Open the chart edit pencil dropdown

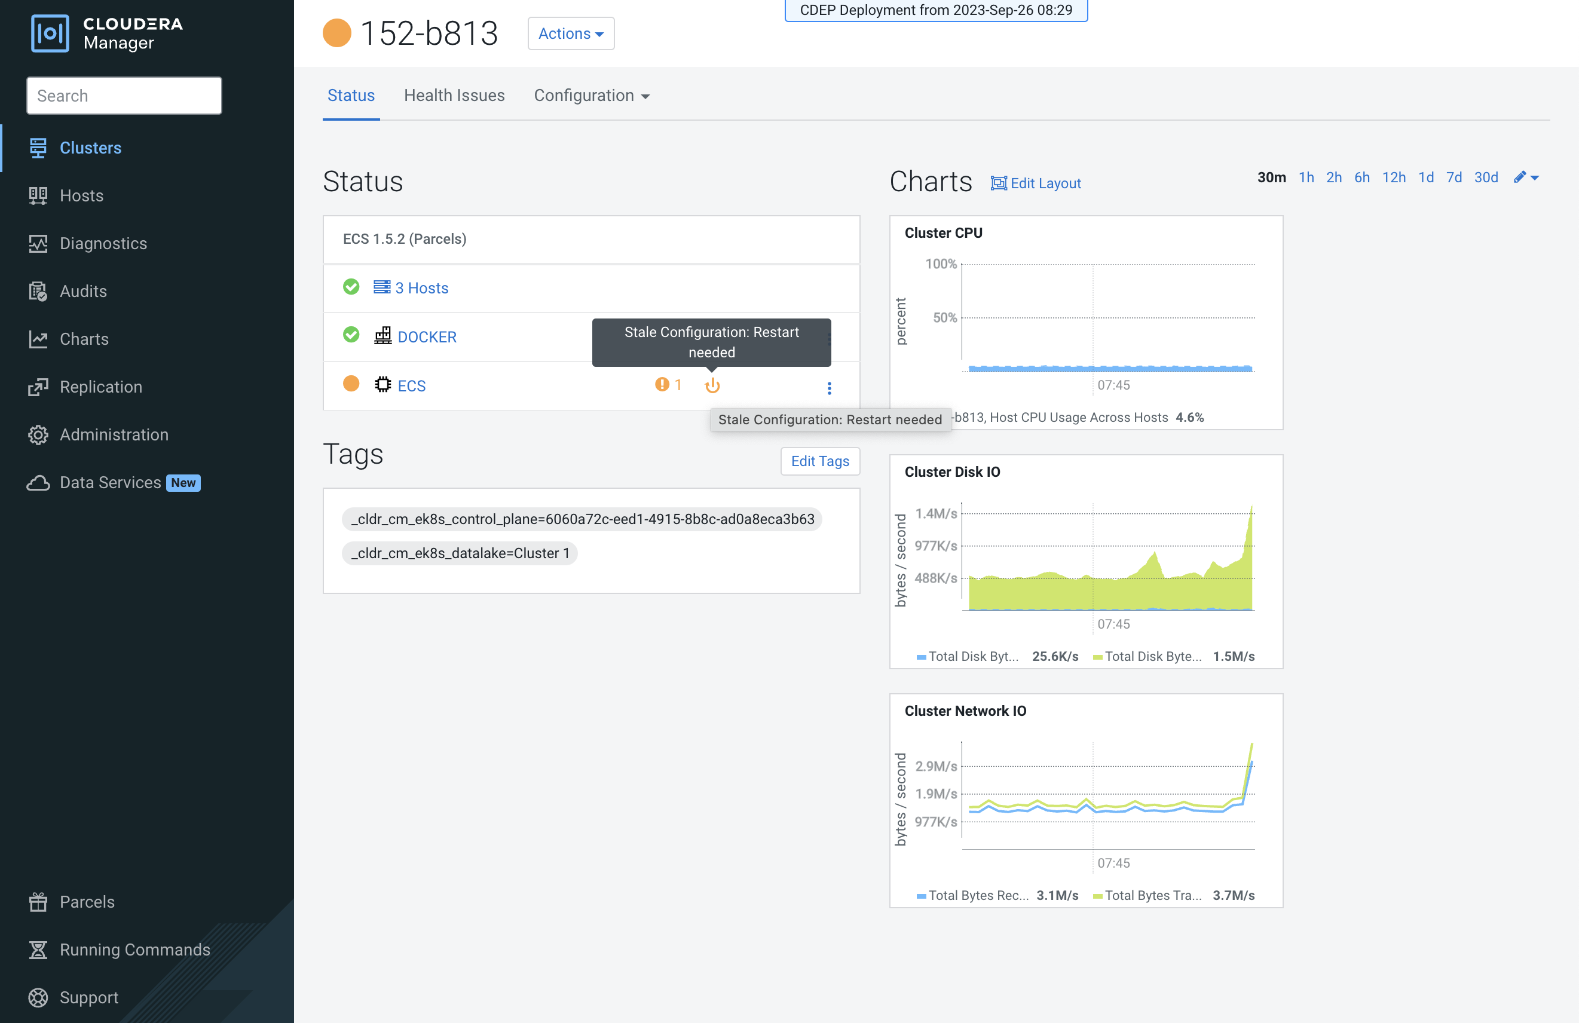[1526, 177]
